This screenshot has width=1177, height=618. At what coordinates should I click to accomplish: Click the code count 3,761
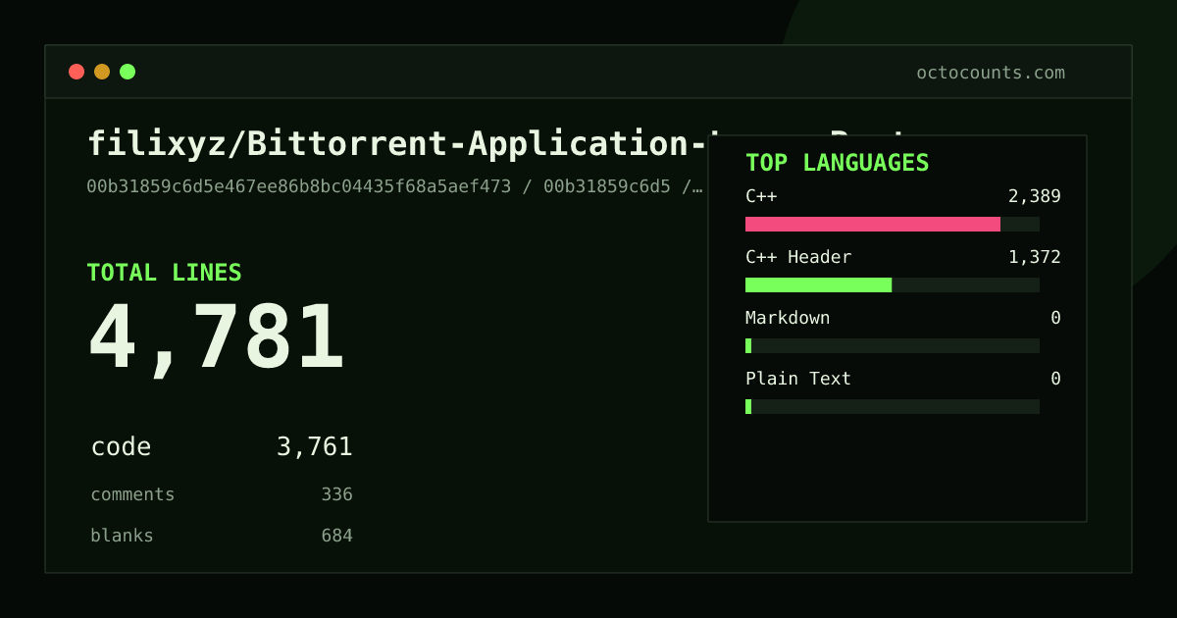pos(314,447)
